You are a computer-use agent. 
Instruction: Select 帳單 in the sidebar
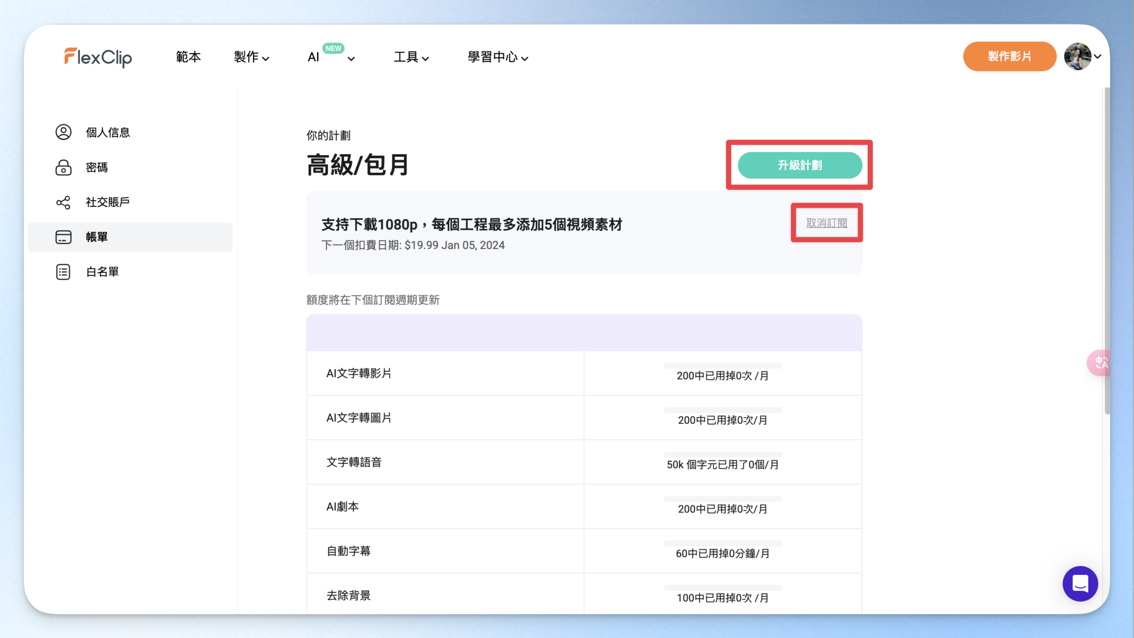130,237
